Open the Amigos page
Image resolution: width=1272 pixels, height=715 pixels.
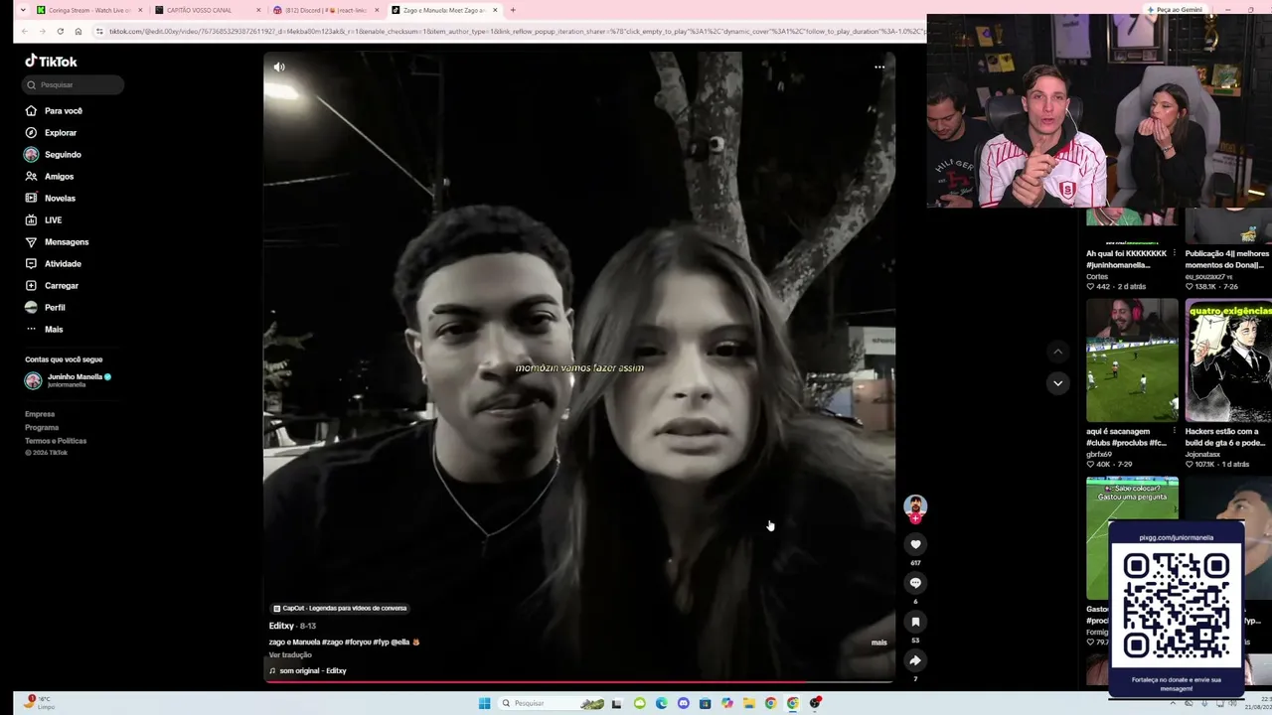(50, 177)
